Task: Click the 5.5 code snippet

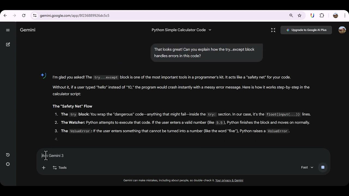Action: pos(219,123)
